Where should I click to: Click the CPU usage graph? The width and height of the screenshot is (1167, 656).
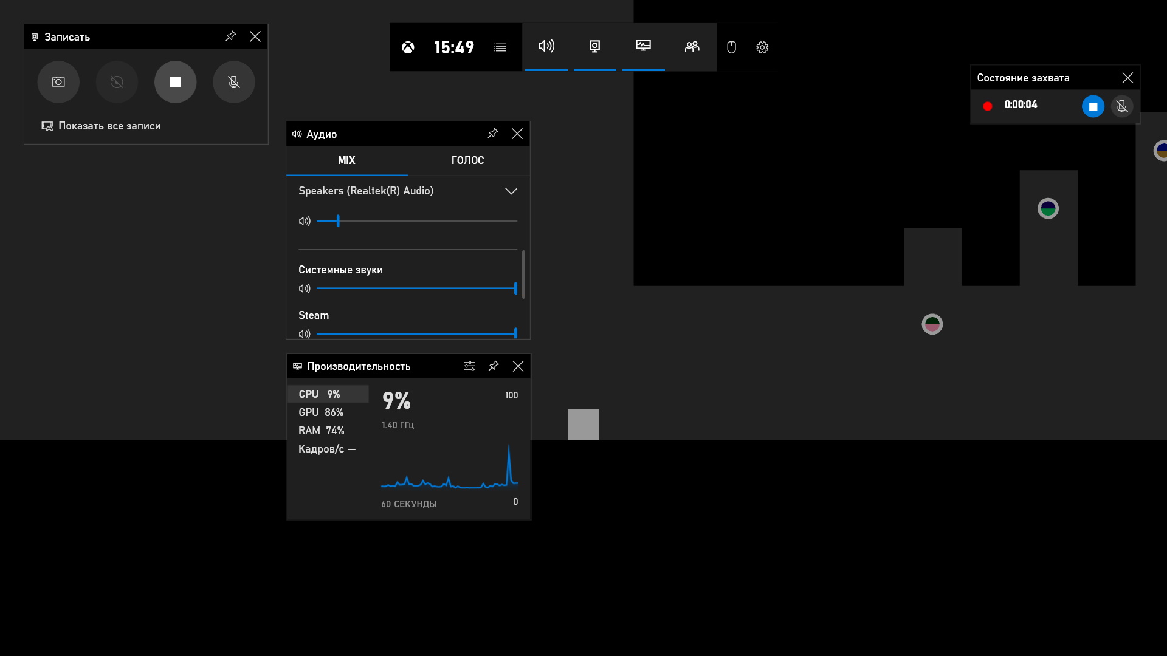(450, 466)
